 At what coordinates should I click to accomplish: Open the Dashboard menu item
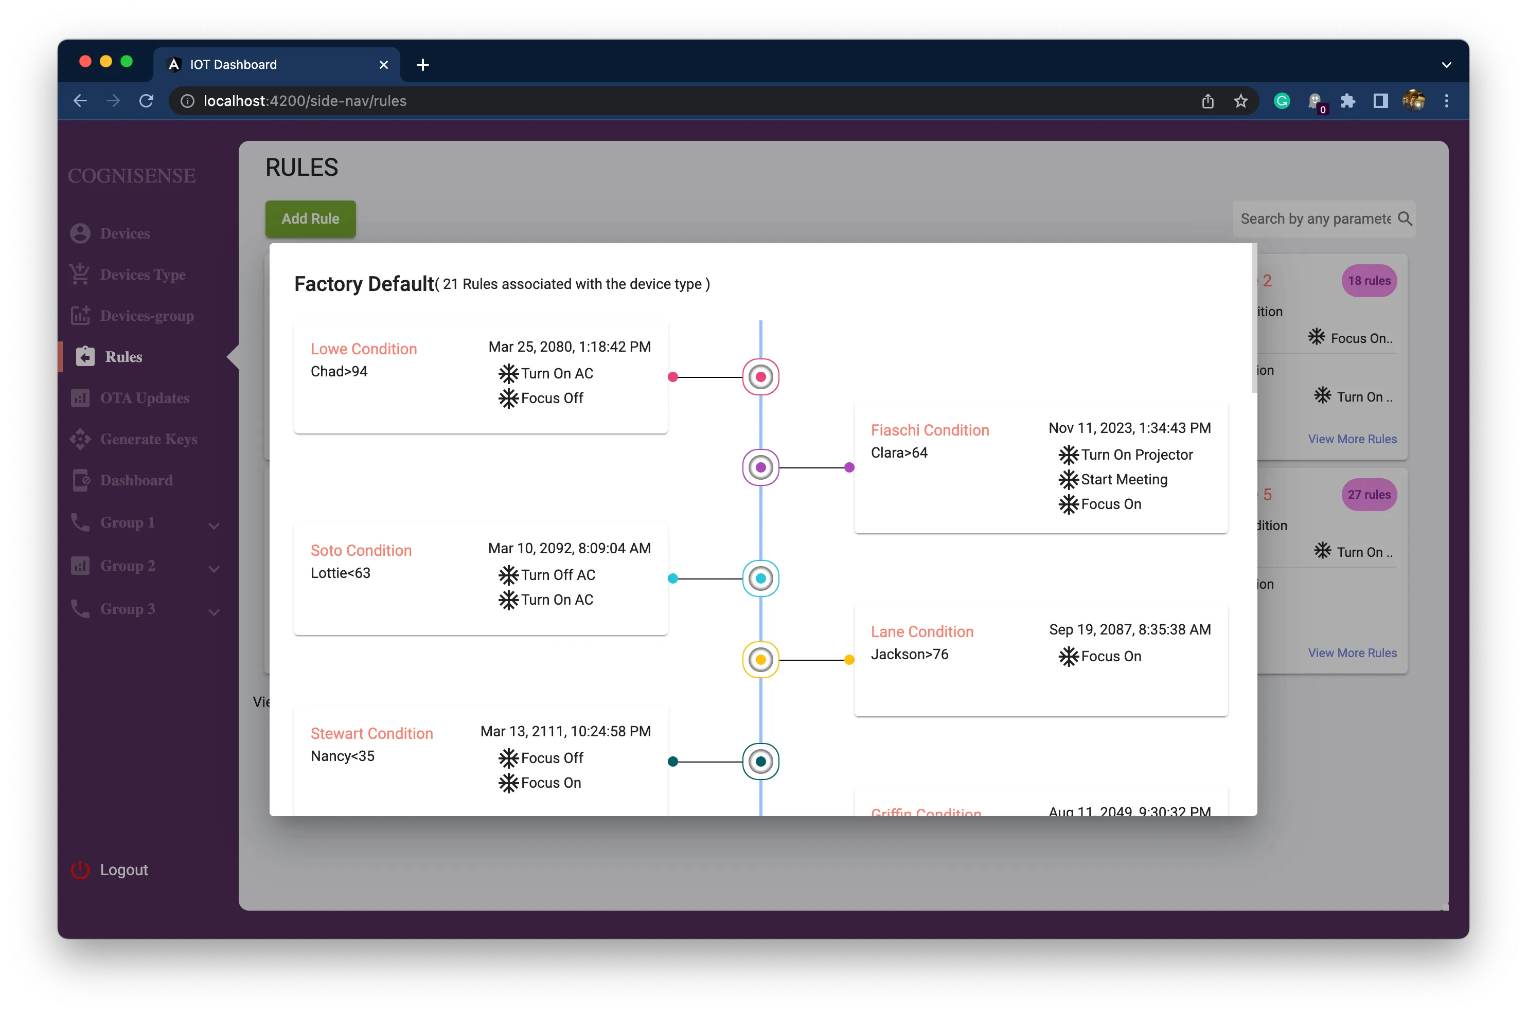point(136,480)
